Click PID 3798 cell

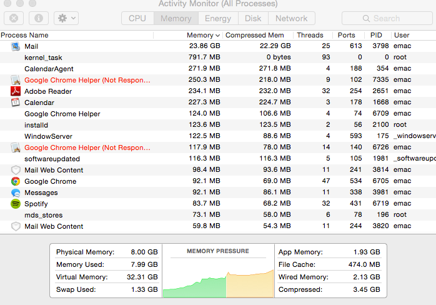coord(380,46)
